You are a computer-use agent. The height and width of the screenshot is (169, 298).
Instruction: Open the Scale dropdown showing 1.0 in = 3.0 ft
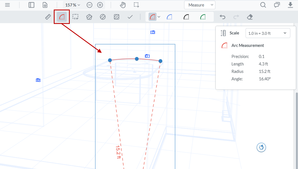click(267, 33)
